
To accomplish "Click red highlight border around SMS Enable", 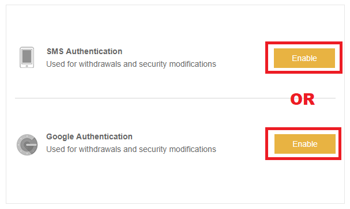I will [x=303, y=43].
